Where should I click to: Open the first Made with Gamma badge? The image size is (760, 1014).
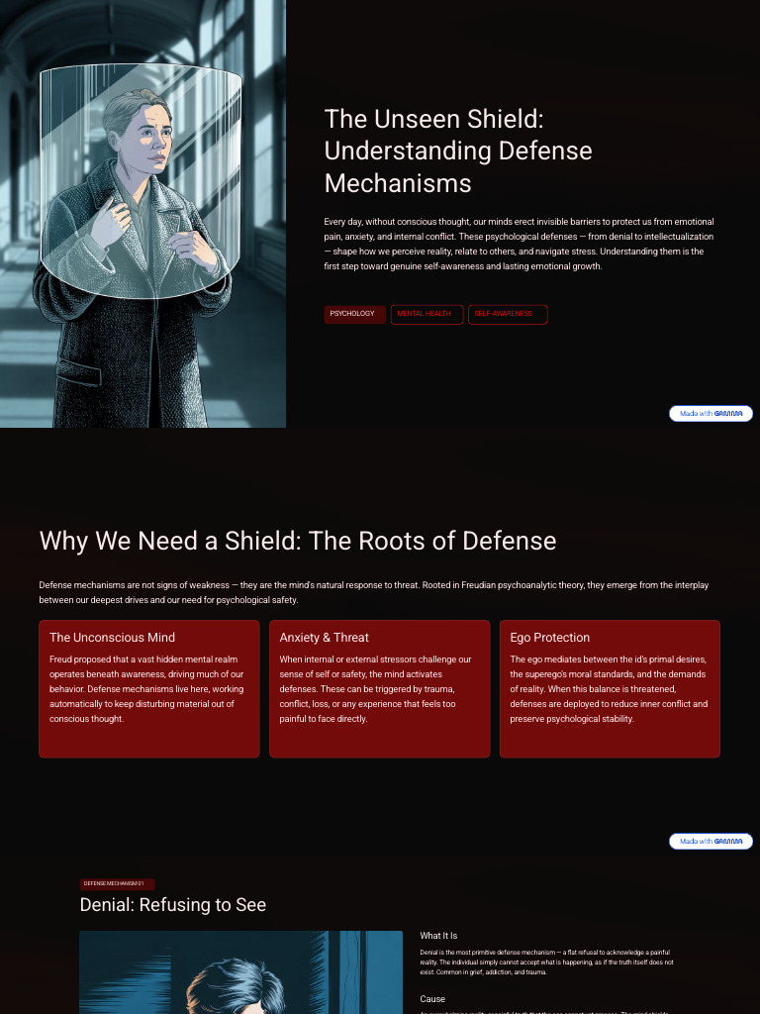coord(711,413)
